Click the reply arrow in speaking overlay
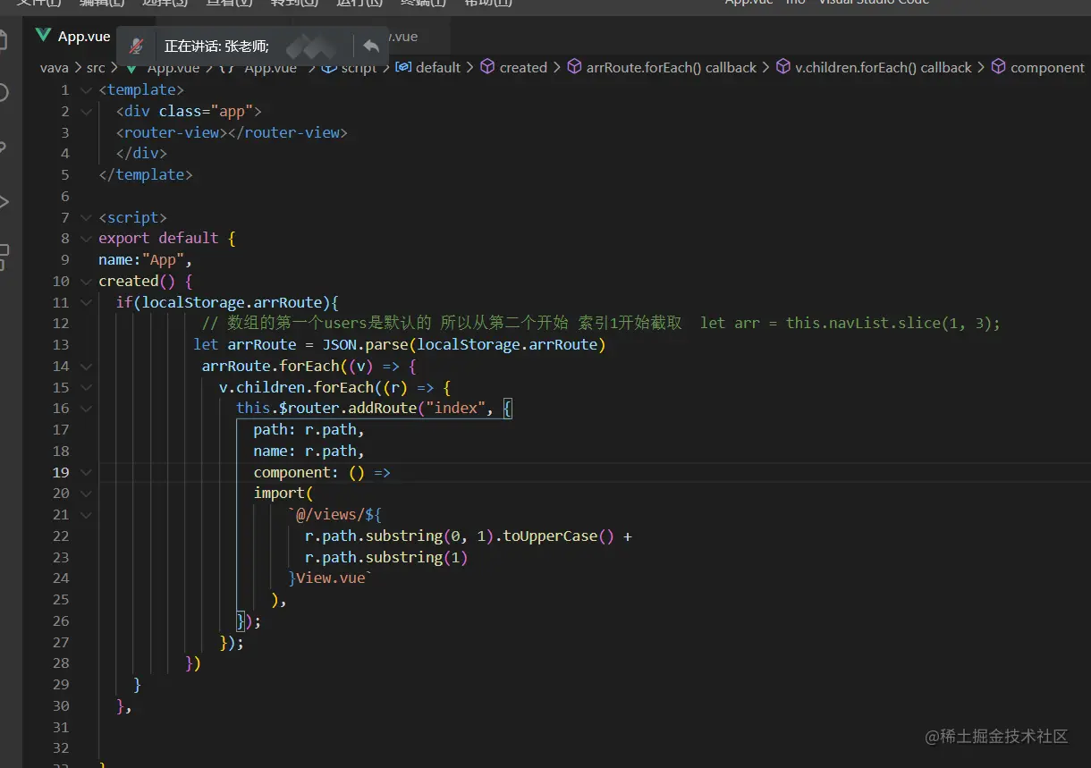Viewport: 1091px width, 768px height. pyautogui.click(x=371, y=46)
